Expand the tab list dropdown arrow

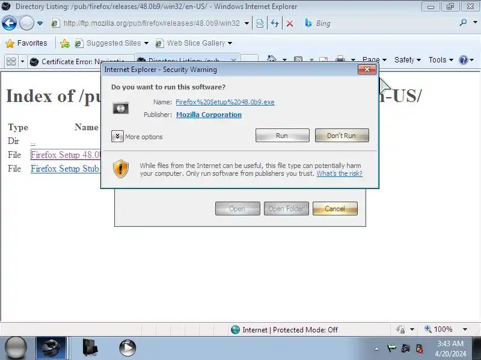[x=22, y=62]
